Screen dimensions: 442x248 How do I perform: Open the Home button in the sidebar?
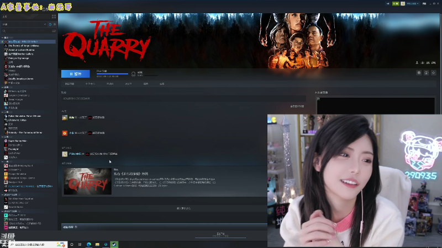(25, 17)
